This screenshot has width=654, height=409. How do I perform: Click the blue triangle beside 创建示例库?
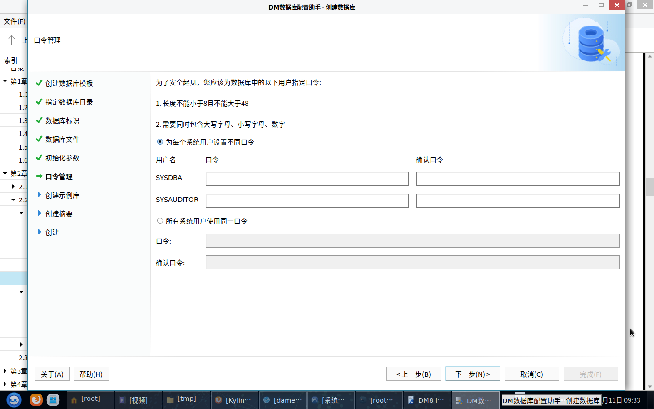pyautogui.click(x=40, y=195)
